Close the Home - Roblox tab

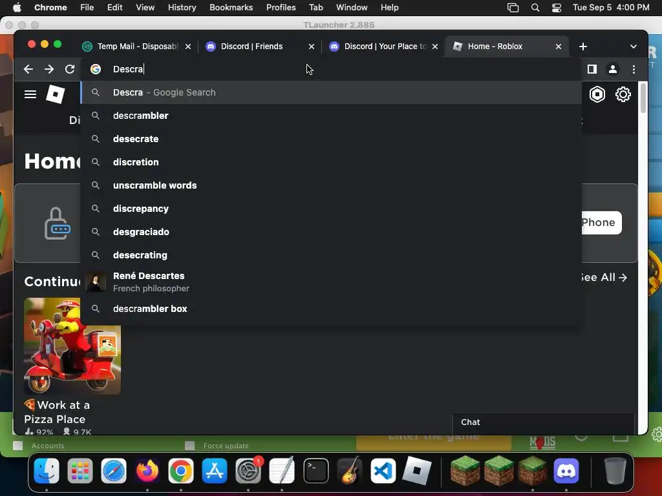(558, 46)
